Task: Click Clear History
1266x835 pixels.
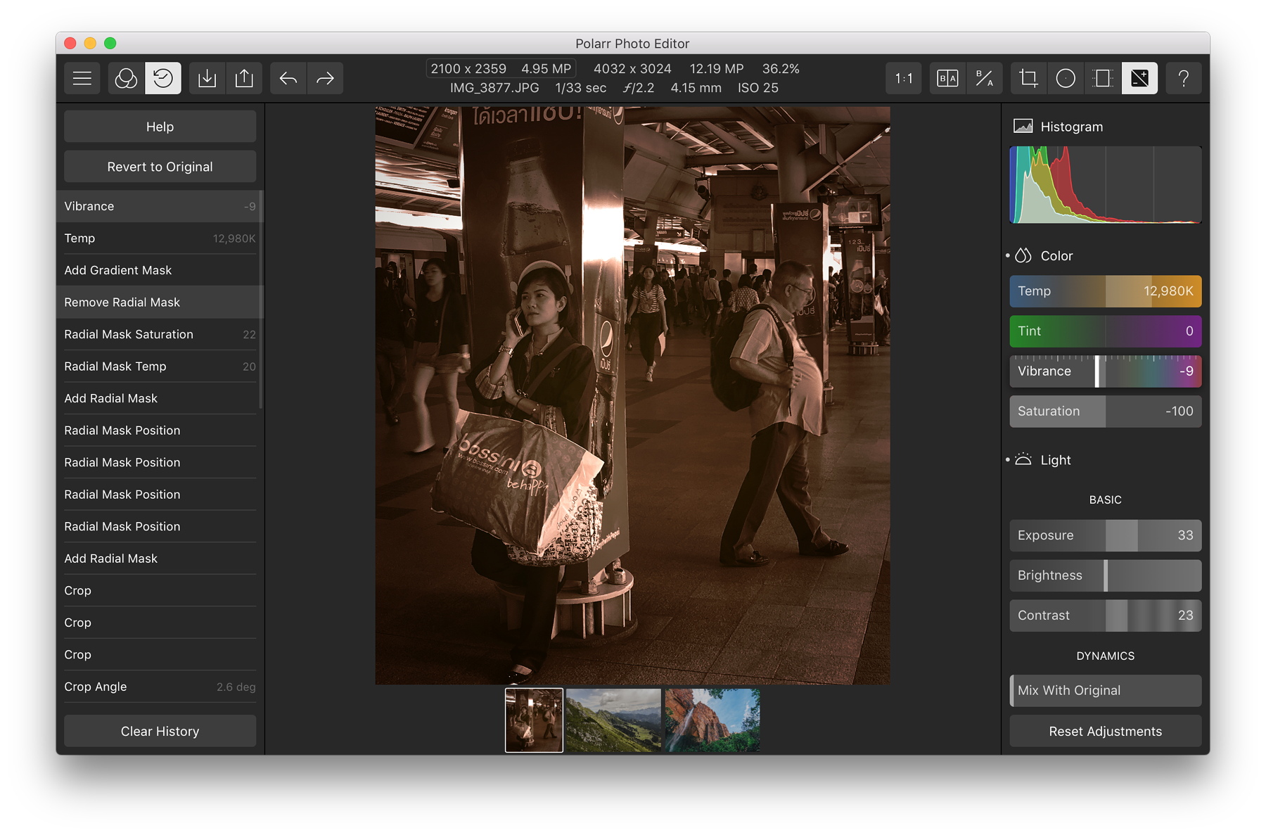Action: [x=160, y=732]
